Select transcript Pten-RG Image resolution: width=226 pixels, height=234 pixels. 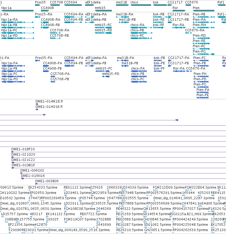[x=199, y=52]
